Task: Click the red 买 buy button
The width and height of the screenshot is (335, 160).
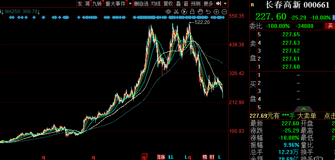Action: (330, 26)
